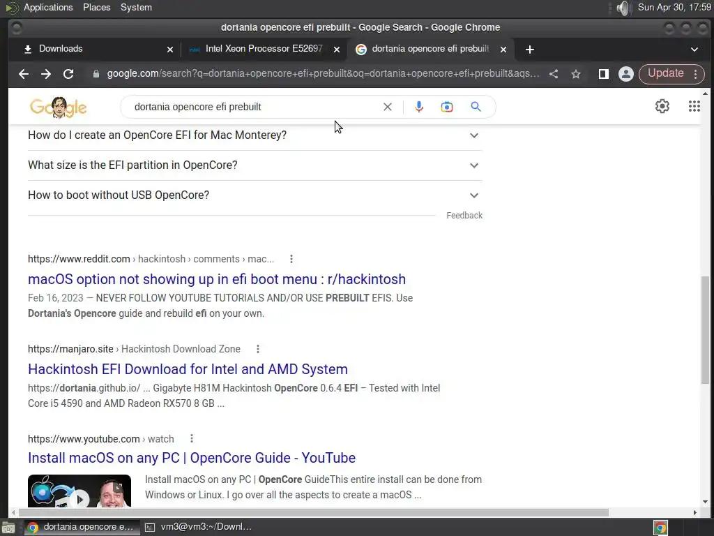Click the horizontal scrollbar thumb
This screenshot has height=536, width=714.
coord(313,512)
